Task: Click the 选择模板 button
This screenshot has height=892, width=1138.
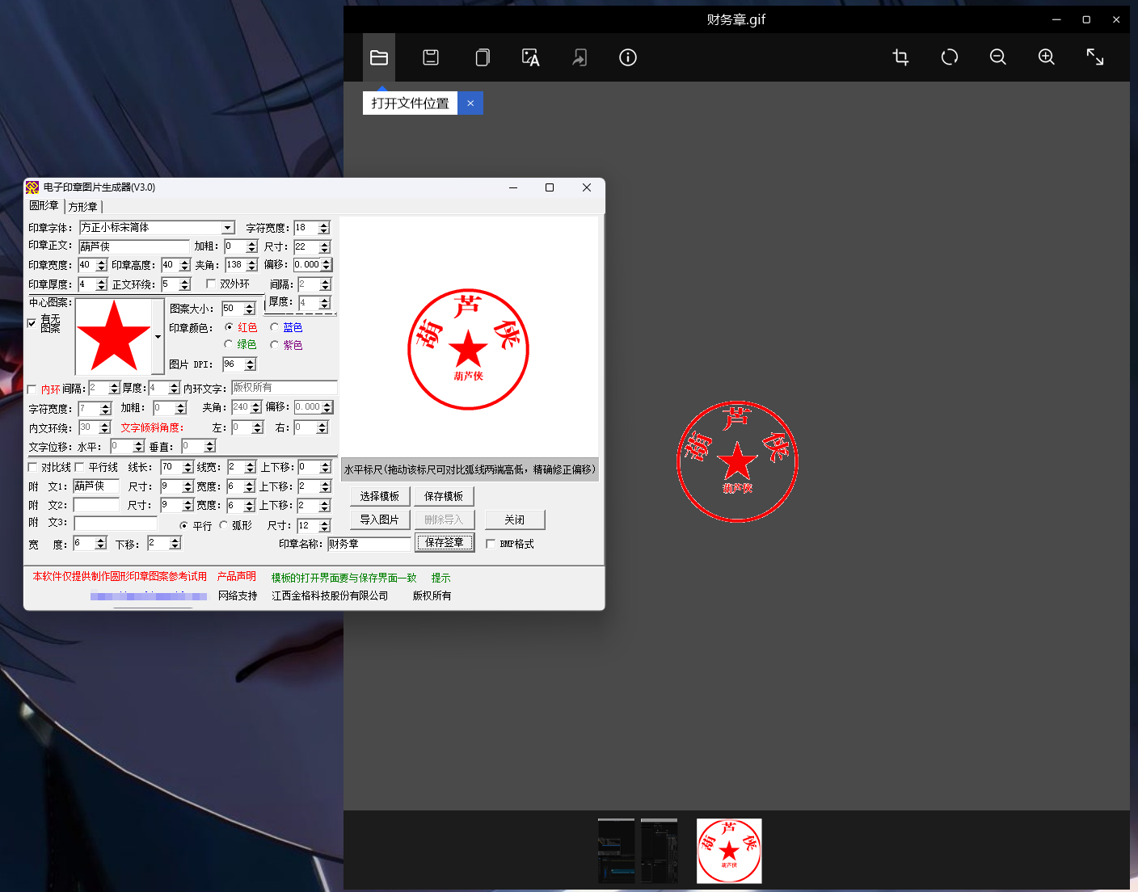Action: click(380, 496)
